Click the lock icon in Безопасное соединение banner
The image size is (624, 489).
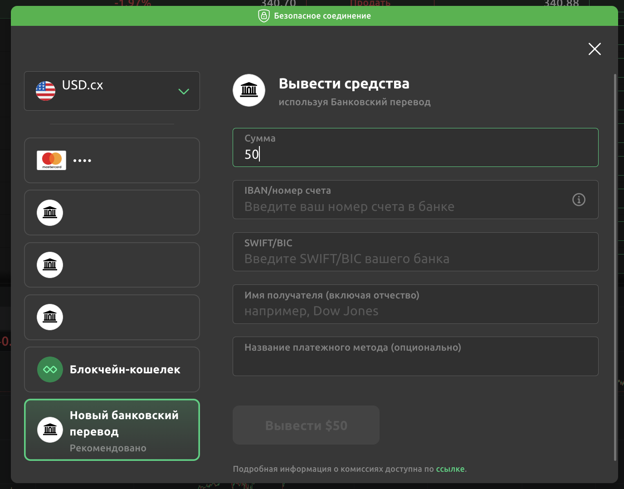pyautogui.click(x=264, y=15)
